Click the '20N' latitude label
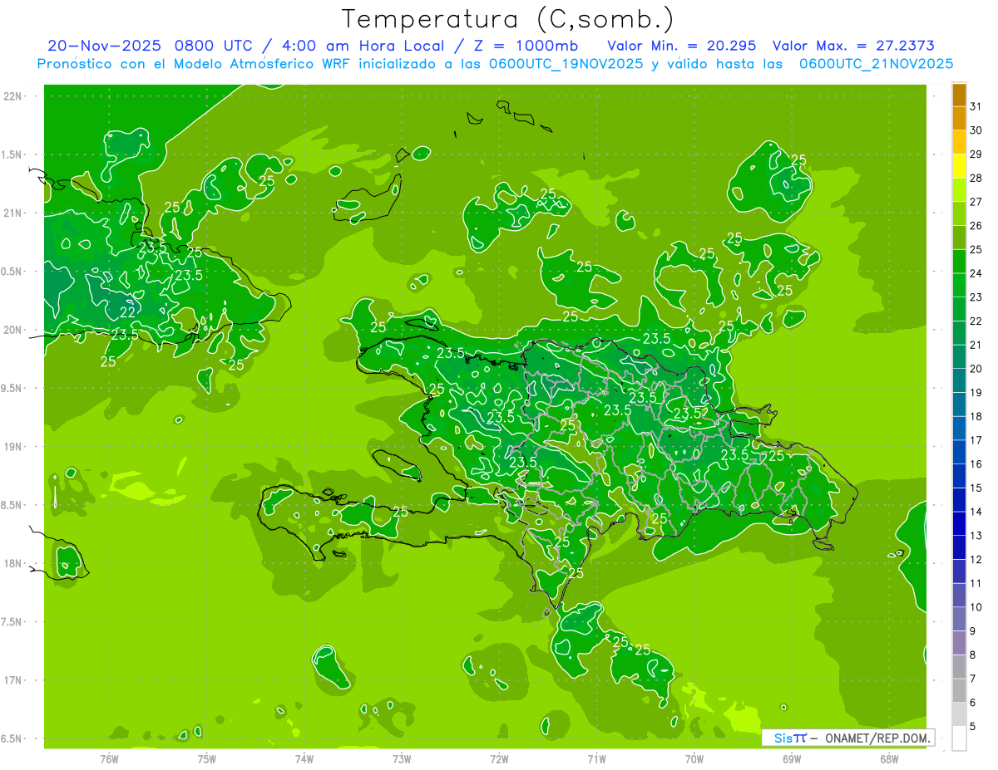Viewport: 998px width, 770px height. click(13, 330)
